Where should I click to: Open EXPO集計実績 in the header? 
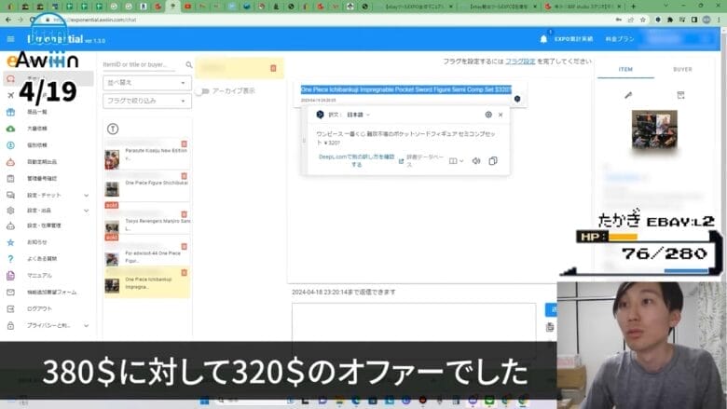coord(573,39)
